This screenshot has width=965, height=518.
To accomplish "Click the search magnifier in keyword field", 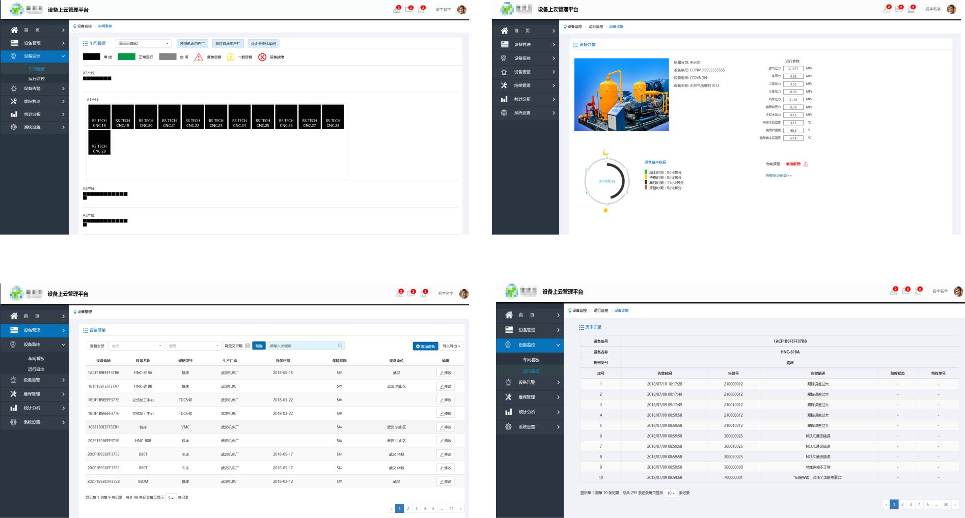I will (340, 346).
